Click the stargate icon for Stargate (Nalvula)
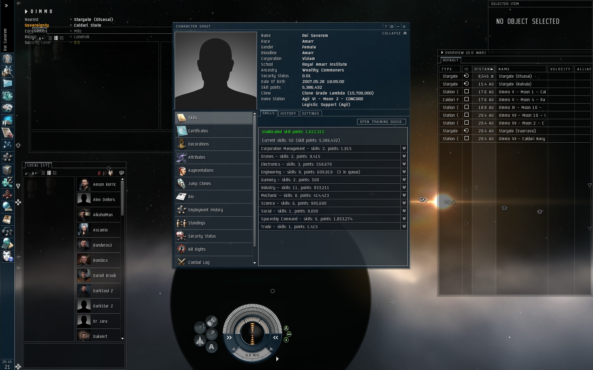Viewport: 593px width, 370px height. click(x=466, y=84)
